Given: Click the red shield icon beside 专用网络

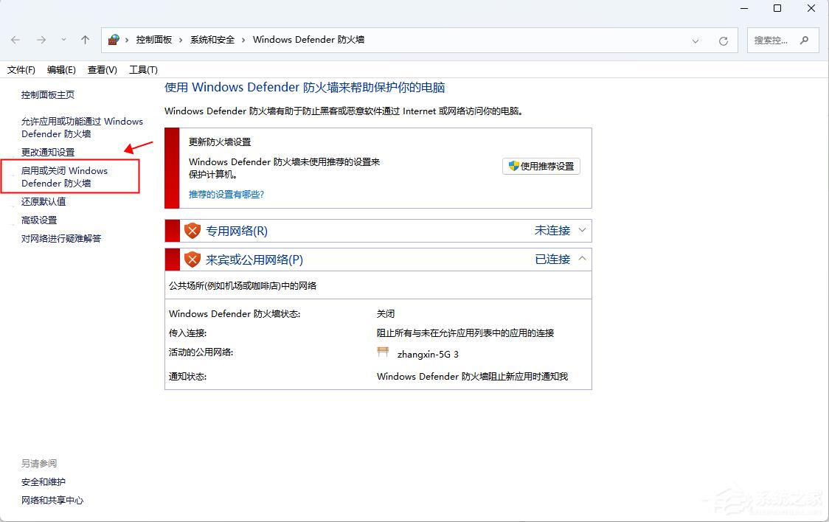Looking at the screenshot, I should click(192, 230).
